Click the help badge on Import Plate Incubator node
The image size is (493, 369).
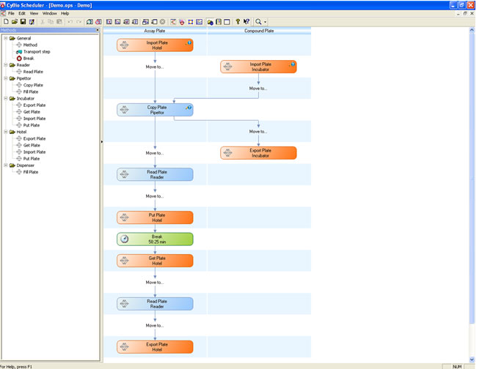pos(293,64)
